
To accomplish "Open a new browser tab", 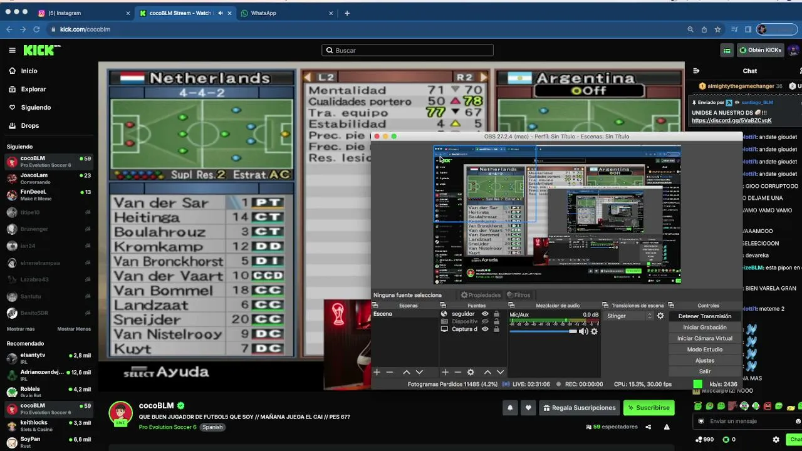I will 347,13.
